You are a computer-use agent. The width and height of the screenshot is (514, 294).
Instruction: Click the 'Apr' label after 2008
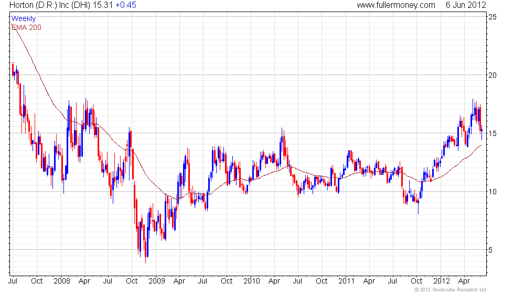coord(84,281)
